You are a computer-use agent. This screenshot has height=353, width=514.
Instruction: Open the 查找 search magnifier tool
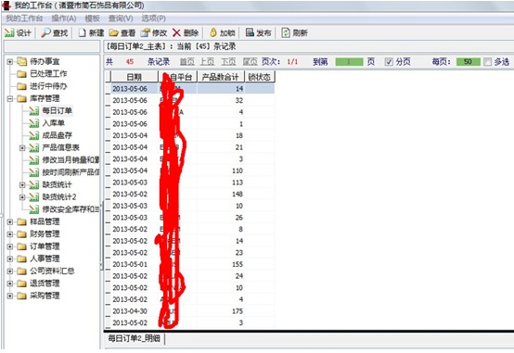pos(45,32)
